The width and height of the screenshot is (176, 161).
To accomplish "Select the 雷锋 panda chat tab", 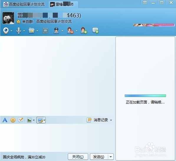I will click(x=63, y=4).
